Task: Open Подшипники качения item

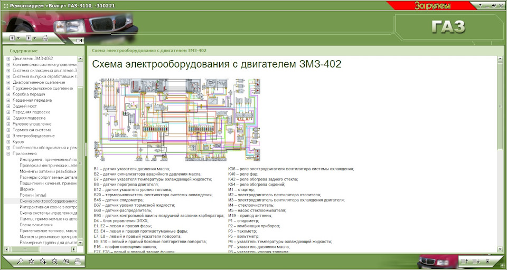Action: tap(49, 184)
